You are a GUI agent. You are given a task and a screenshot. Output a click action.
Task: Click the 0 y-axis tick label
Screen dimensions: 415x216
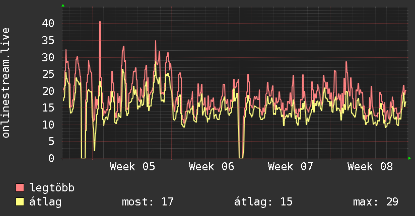51,158
